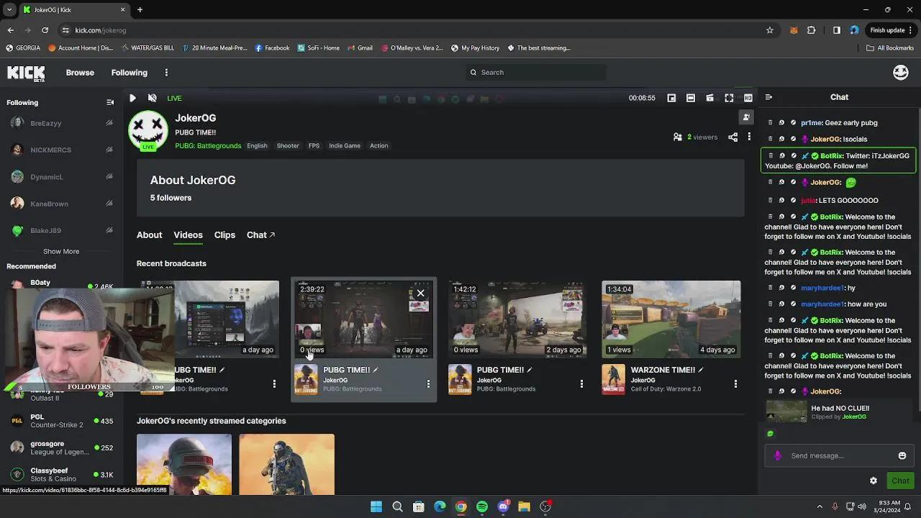The height and width of the screenshot is (518, 921).
Task: Click the clip creation icon in the player bar
Action: [x=709, y=98]
